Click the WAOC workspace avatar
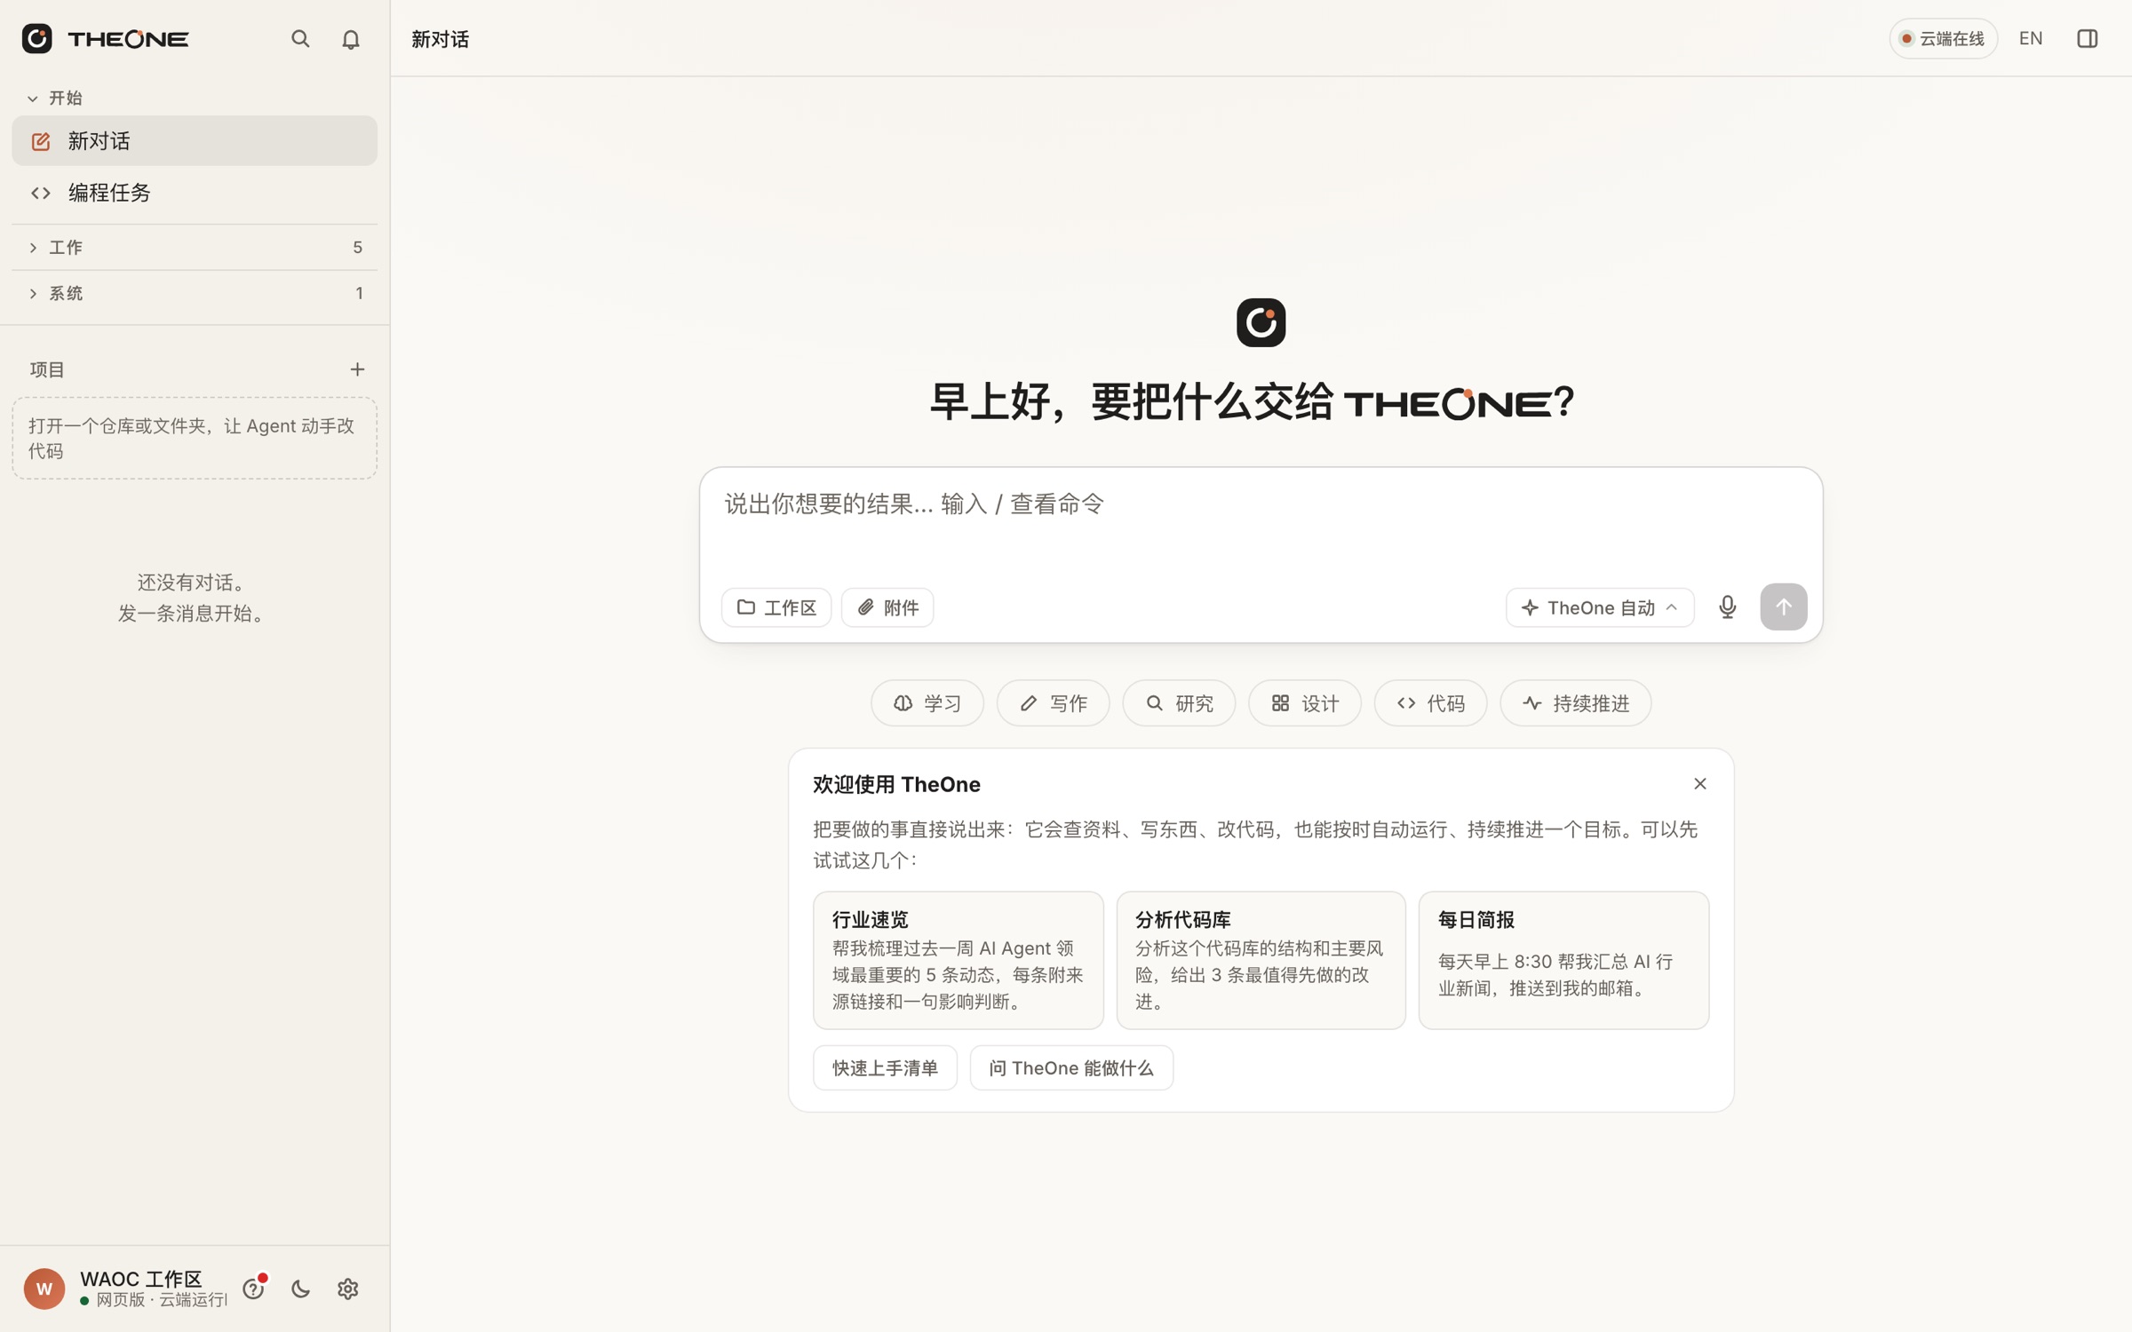Image resolution: width=2132 pixels, height=1332 pixels. pyautogui.click(x=44, y=1288)
